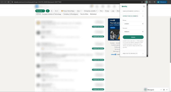
Task: Open the Personnes filter menu
Action: 40,11
